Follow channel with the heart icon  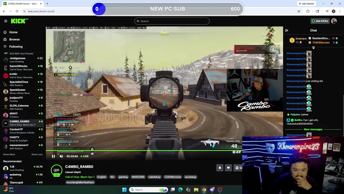[x=228, y=168]
